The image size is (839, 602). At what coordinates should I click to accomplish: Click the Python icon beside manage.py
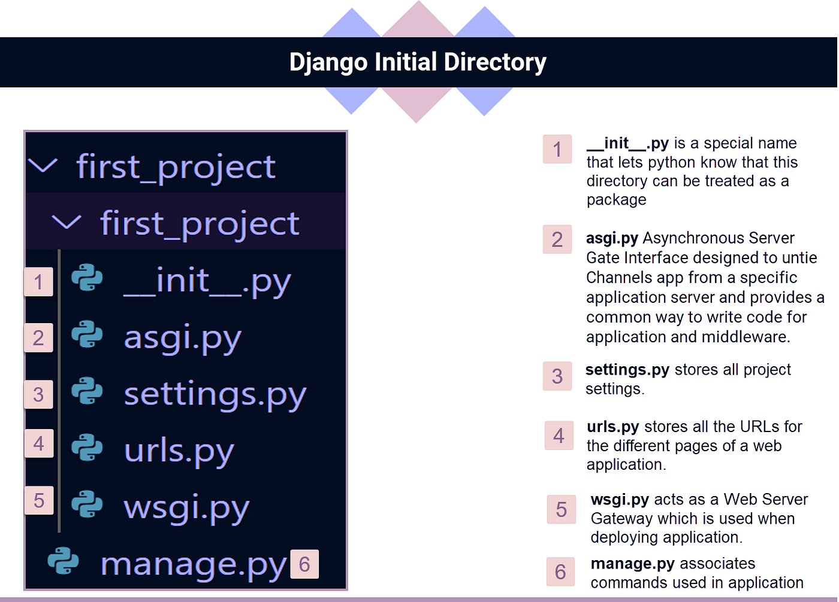(63, 561)
